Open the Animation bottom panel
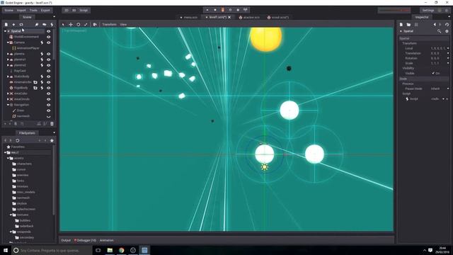 107,240
